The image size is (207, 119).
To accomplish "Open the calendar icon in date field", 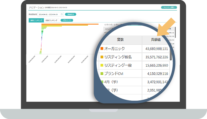I will pyautogui.click(x=62, y=14).
